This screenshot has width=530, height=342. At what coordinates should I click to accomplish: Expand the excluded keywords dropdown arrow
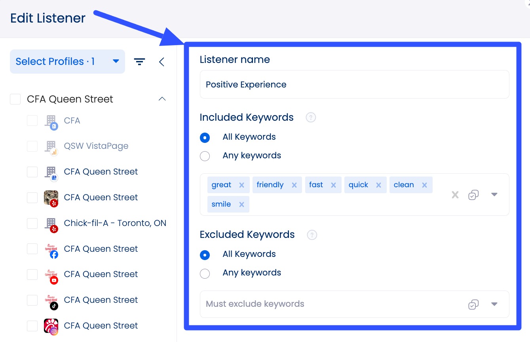click(494, 304)
